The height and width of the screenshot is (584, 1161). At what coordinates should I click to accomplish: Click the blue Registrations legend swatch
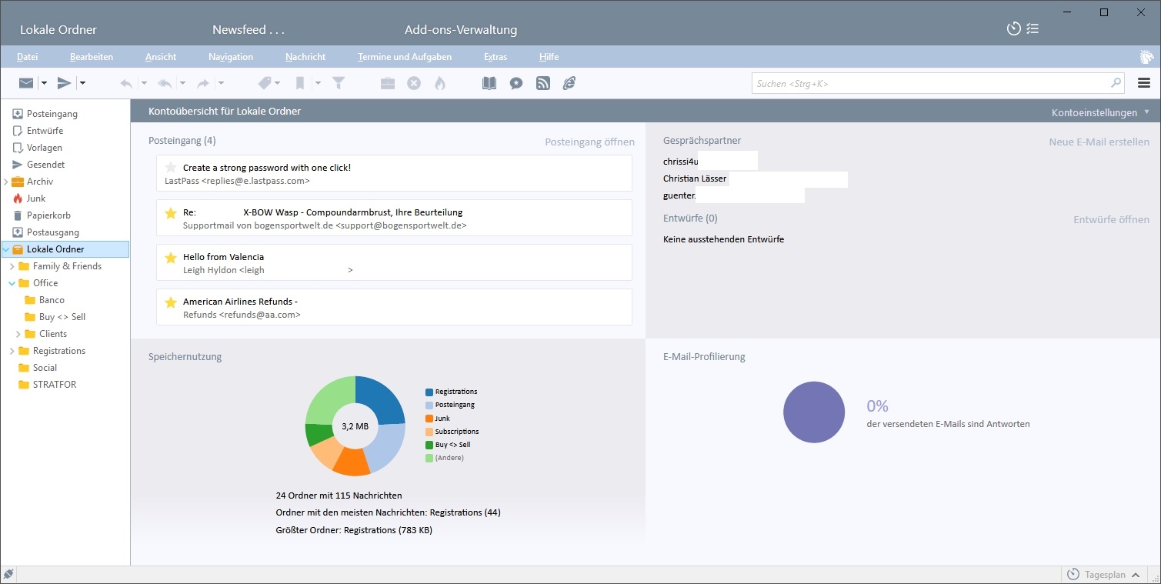[429, 392]
